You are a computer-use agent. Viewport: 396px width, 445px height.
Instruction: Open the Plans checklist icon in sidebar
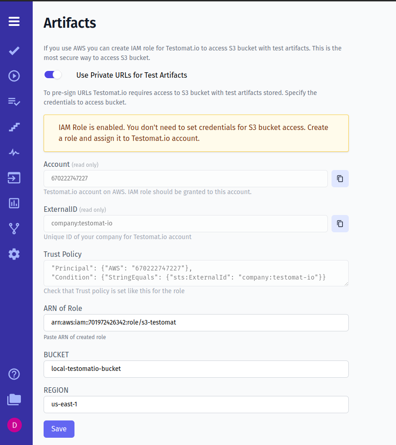(14, 101)
